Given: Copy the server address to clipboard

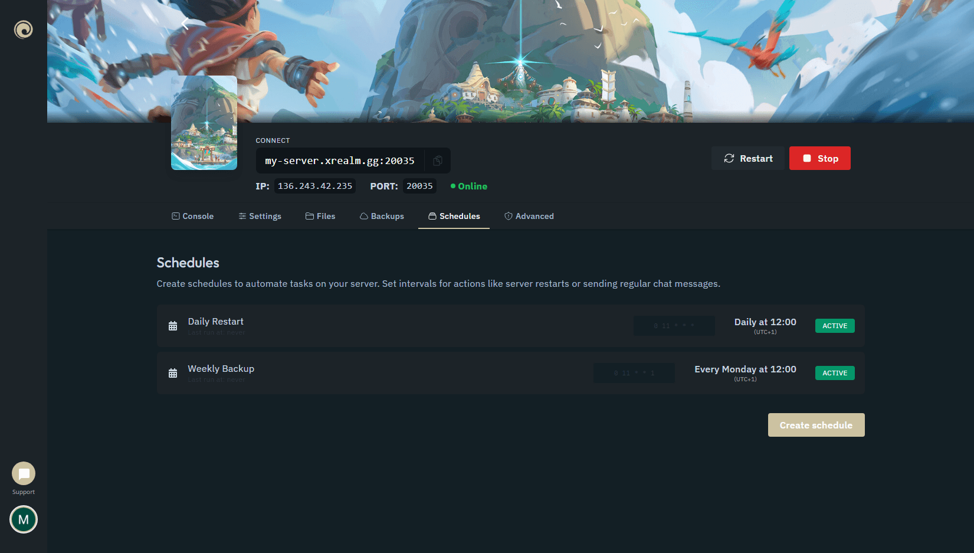Looking at the screenshot, I should (x=438, y=161).
